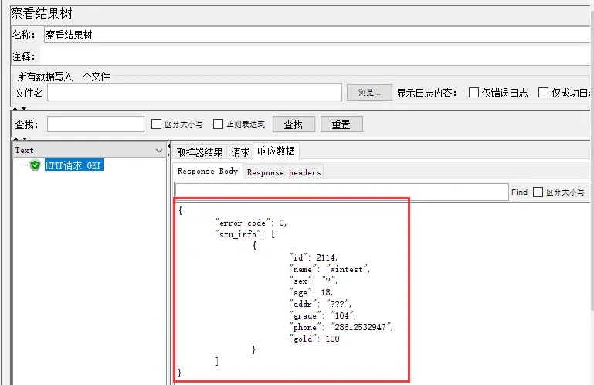Click the "error_code": 0 line
Screen dimensions: 594x385
coord(251,223)
